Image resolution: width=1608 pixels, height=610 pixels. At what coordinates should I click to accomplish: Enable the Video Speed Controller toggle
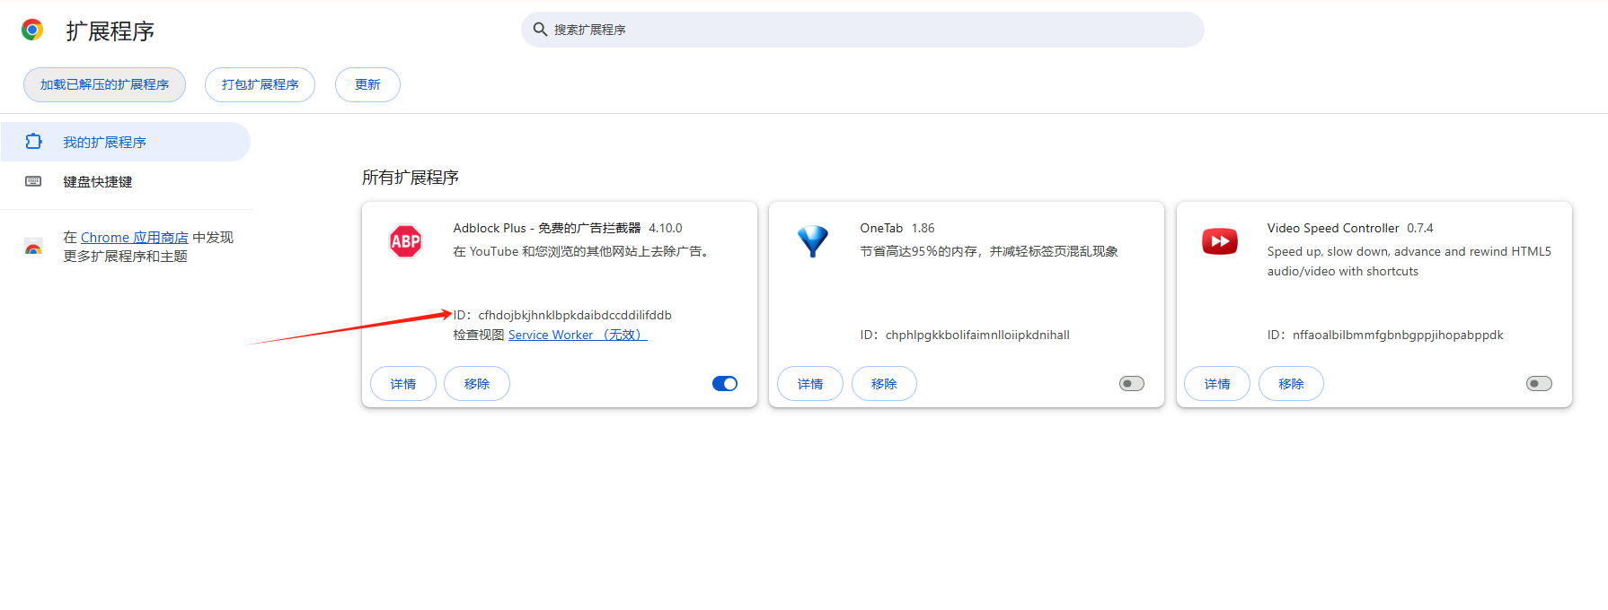click(1539, 384)
